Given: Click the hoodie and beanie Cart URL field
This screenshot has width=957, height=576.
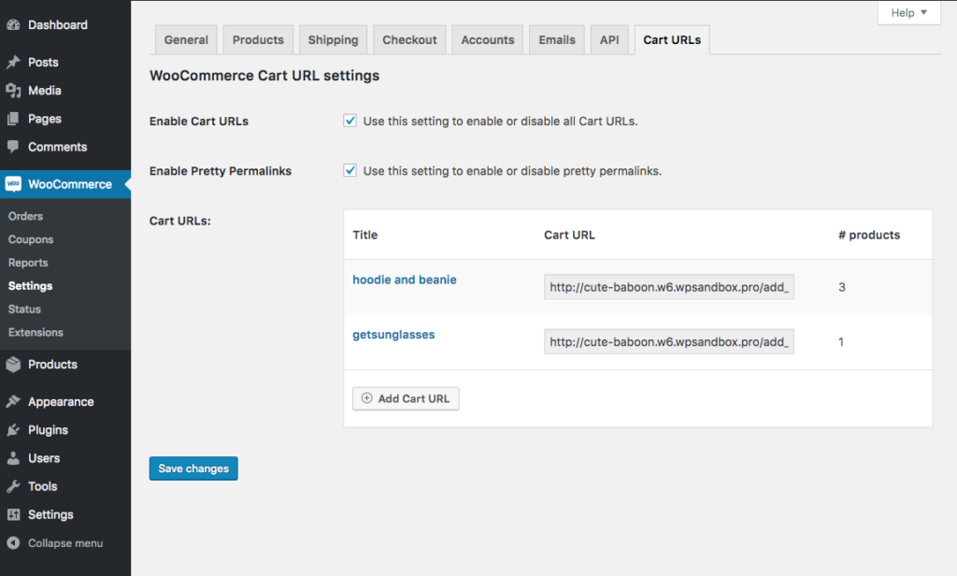Looking at the screenshot, I should 669,287.
